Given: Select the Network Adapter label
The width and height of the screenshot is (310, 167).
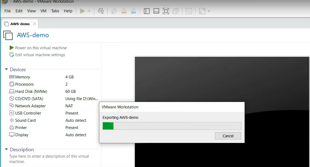Looking at the screenshot, I should click(x=30, y=106).
